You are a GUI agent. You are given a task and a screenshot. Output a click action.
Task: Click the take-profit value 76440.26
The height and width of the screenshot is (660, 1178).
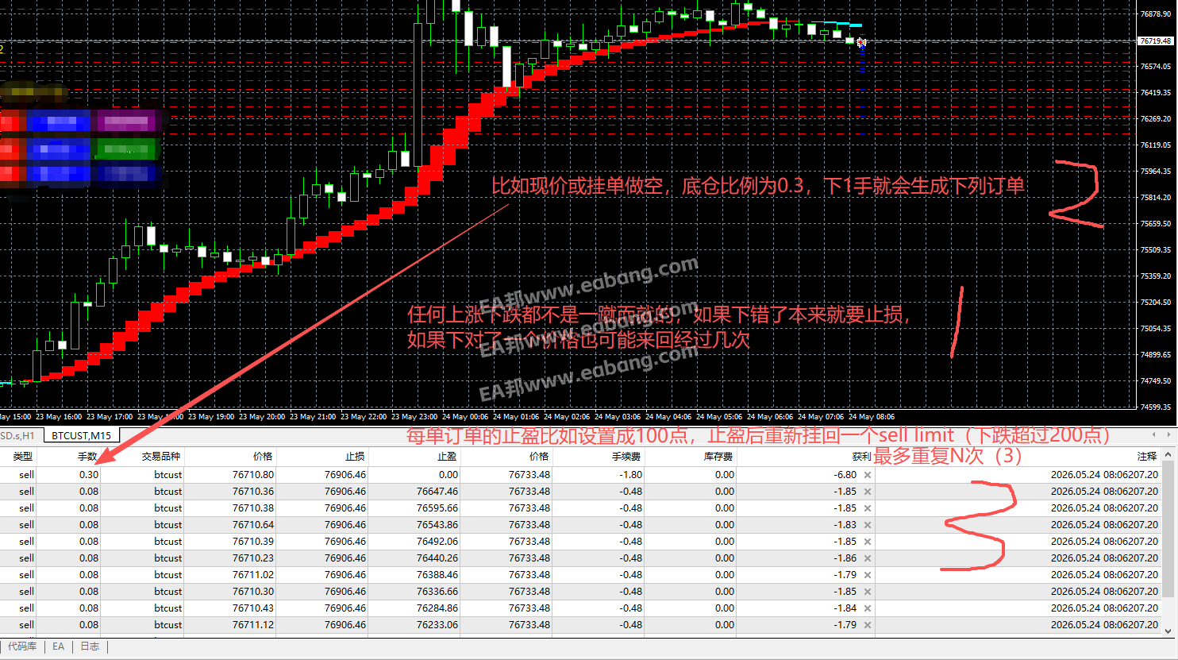[437, 558]
